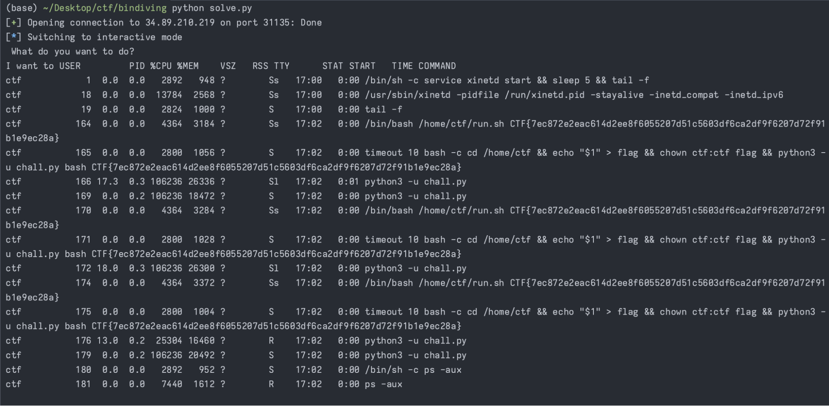
Task: Click the PID 181 value in last row
Action: click(83, 384)
